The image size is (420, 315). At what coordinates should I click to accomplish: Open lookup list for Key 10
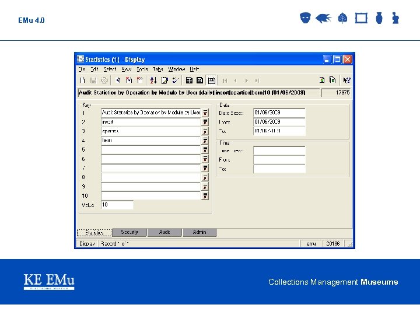[205, 196]
